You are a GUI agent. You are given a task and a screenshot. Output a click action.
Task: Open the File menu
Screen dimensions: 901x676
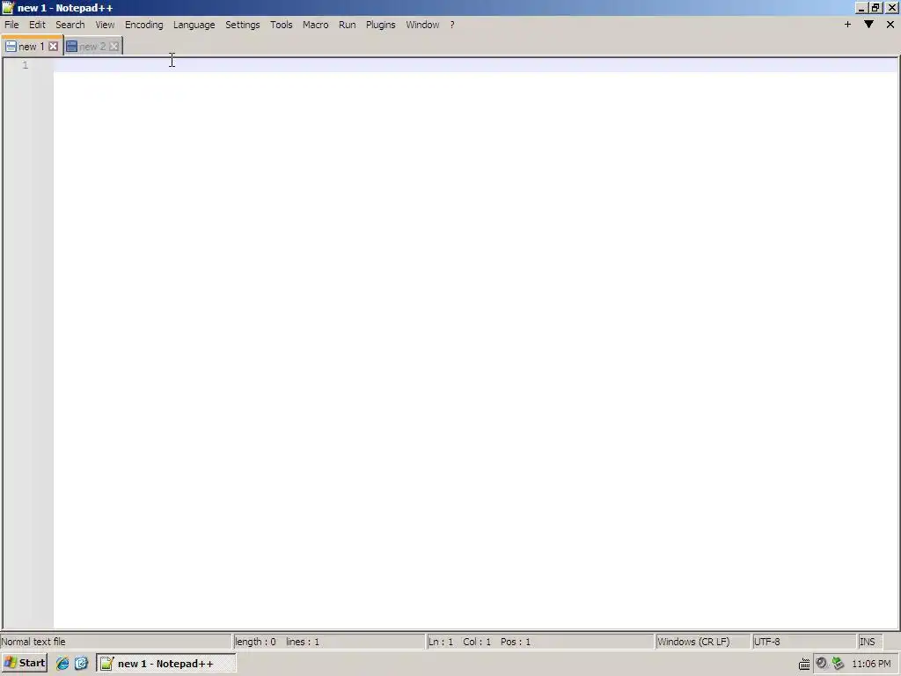[x=11, y=25]
